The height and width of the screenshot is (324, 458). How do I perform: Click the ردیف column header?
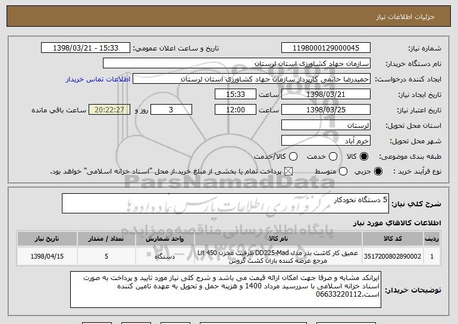click(432, 239)
